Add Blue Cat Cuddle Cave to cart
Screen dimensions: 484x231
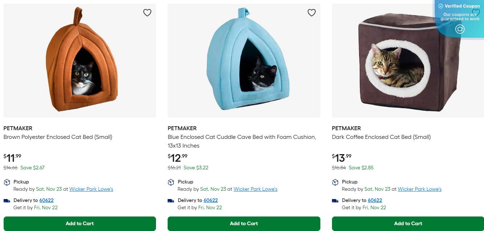tap(244, 223)
